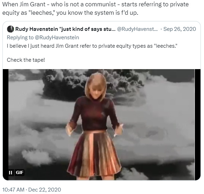Select the "Check the tape!" line
The image size is (204, 194).
(26, 60)
